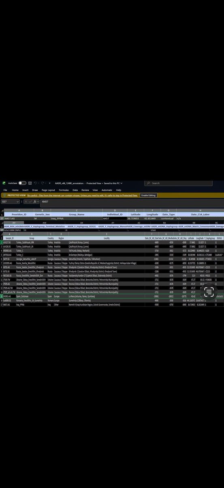Screen dimensions: 224x488
Task: Select the Draw ribbon tab
Action: (x=35, y=190)
